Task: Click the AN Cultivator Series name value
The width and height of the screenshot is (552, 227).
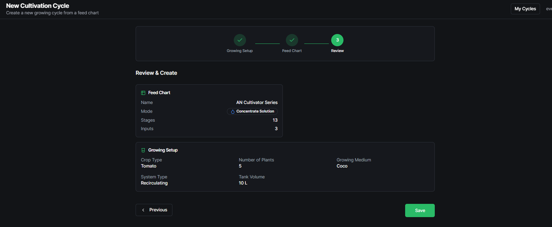Action: (x=257, y=102)
